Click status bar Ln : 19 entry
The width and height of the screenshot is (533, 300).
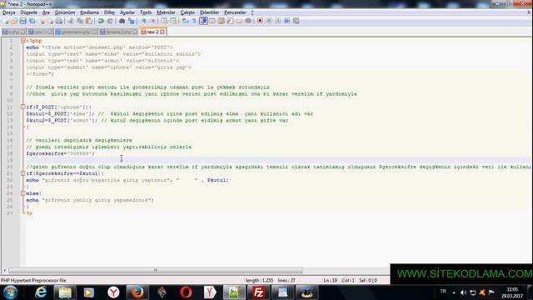pyautogui.click(x=331, y=281)
